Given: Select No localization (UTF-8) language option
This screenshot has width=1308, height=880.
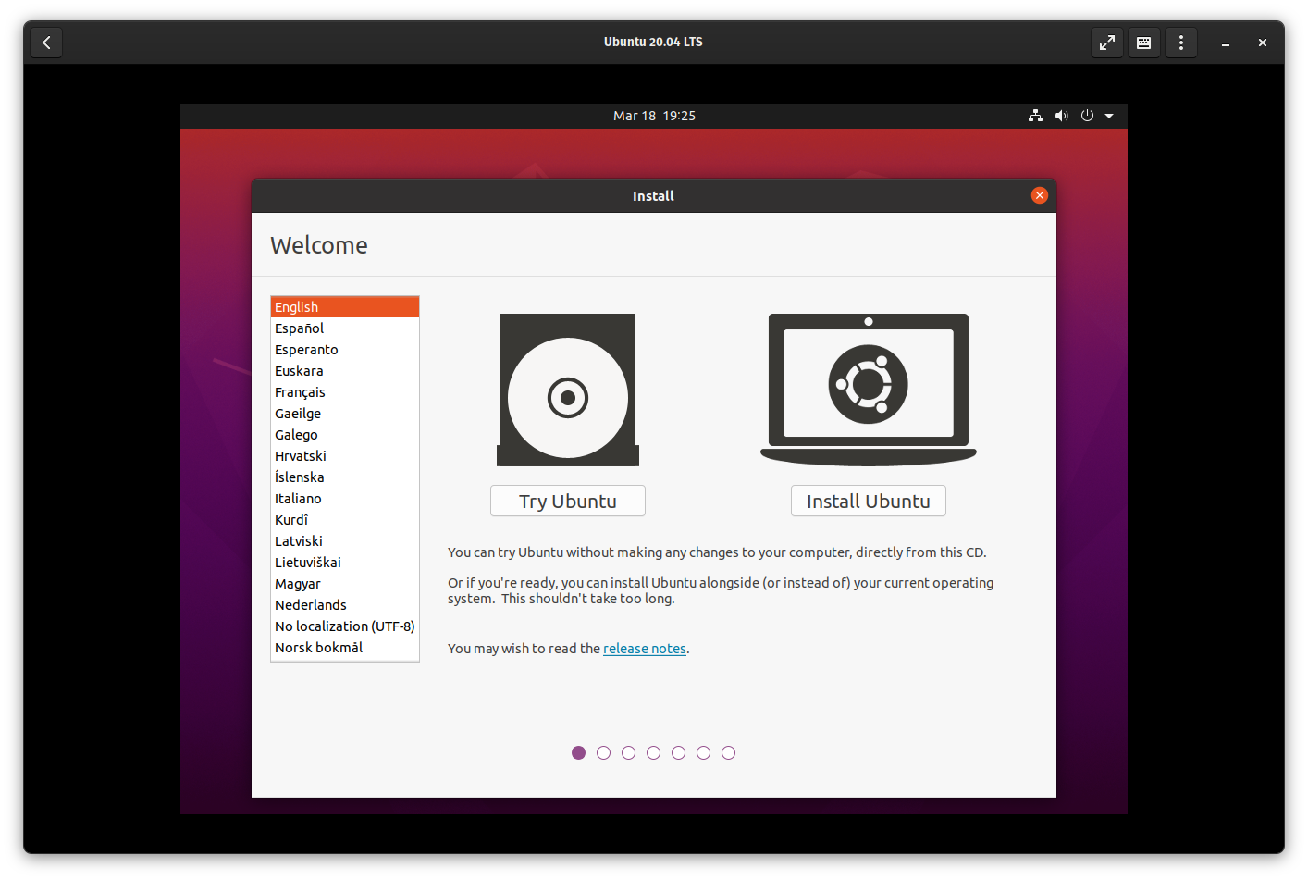Looking at the screenshot, I should point(344,626).
